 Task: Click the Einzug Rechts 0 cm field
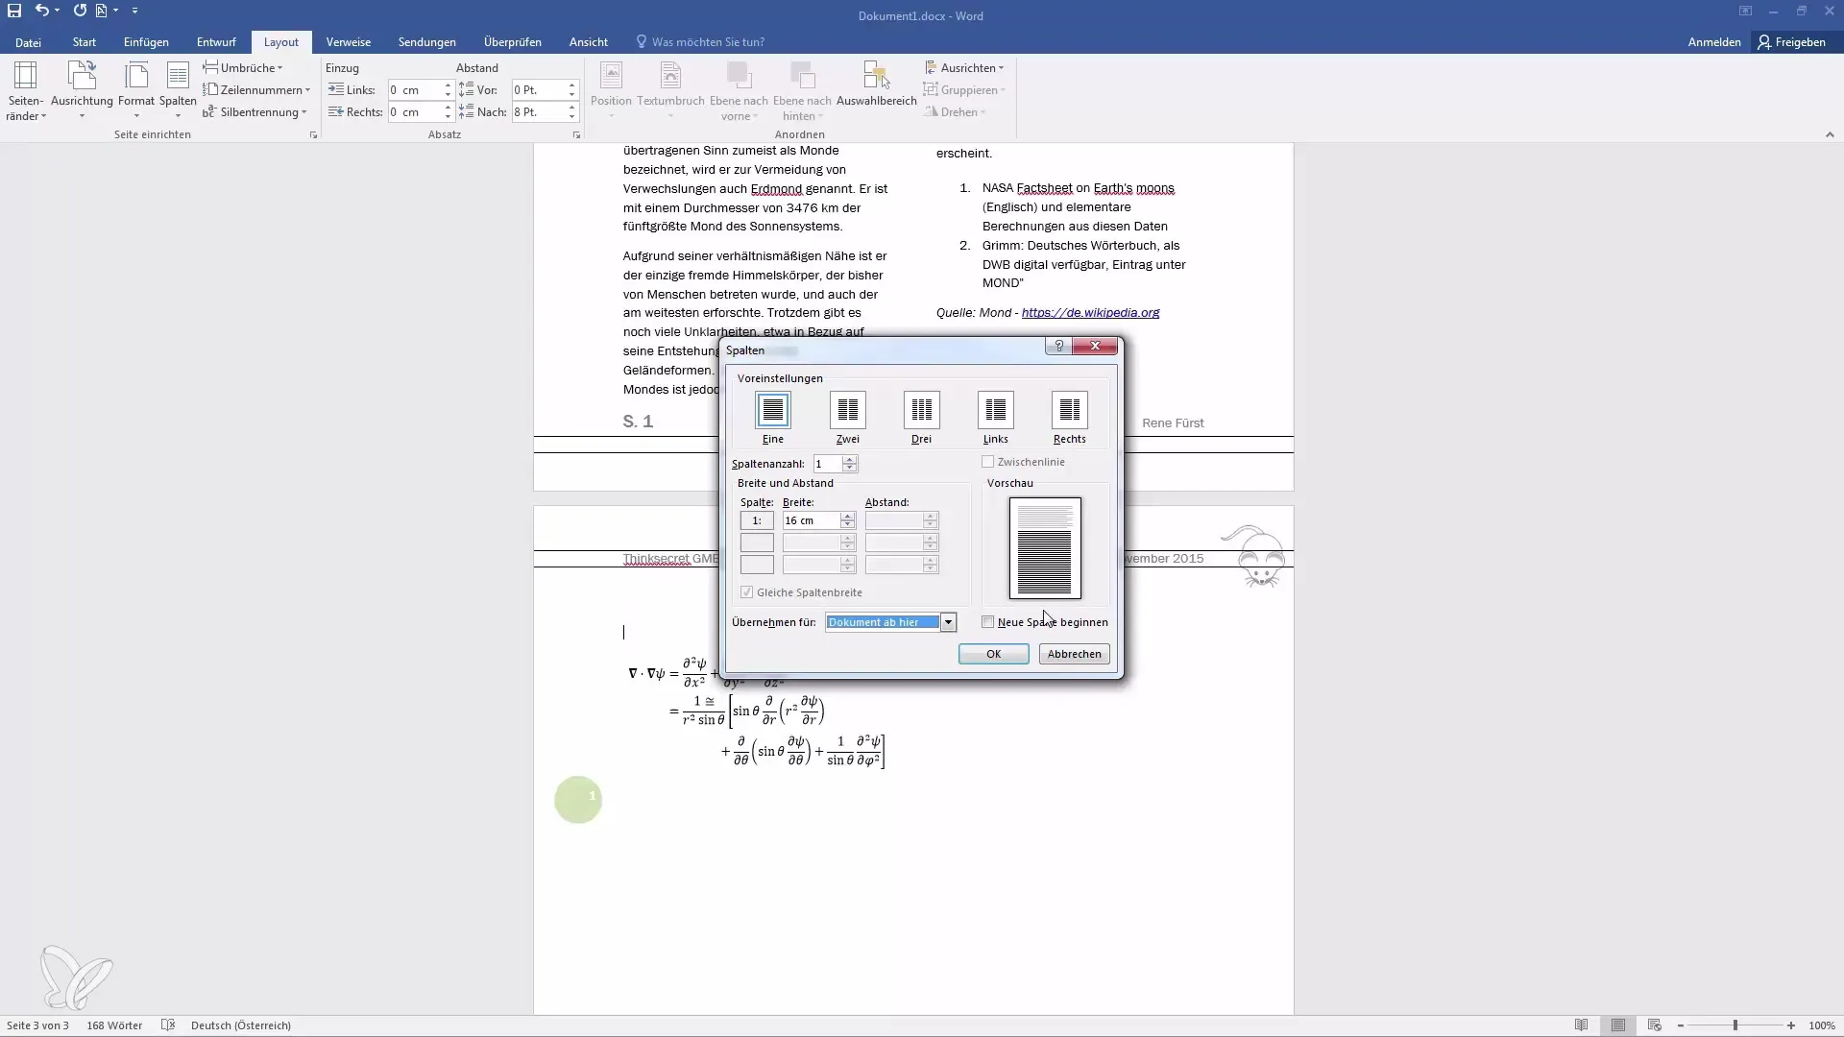coord(415,112)
